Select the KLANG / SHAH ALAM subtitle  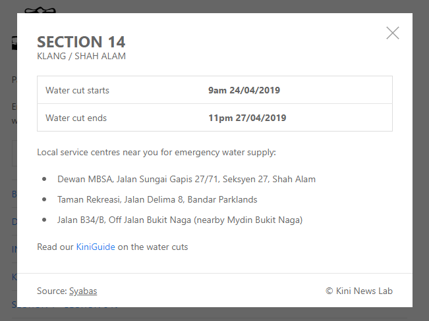click(x=81, y=56)
